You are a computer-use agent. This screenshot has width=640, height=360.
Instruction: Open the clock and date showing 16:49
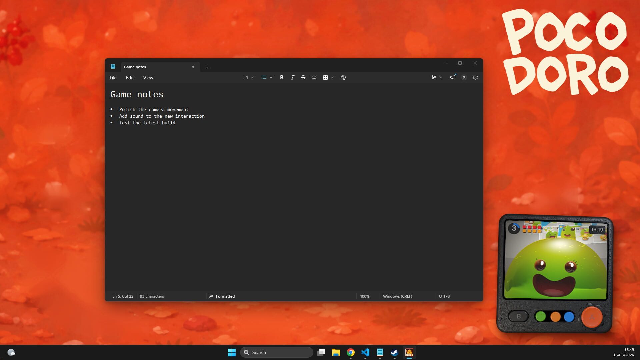click(623, 352)
